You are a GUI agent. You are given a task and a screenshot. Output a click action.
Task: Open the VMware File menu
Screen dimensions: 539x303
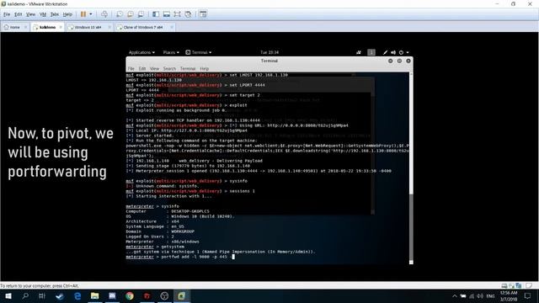(7, 14)
